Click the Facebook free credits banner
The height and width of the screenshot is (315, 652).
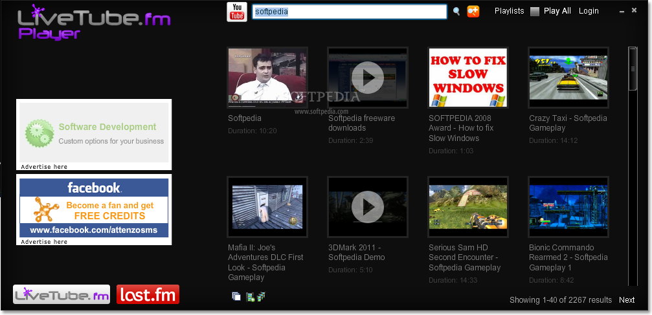click(94, 208)
